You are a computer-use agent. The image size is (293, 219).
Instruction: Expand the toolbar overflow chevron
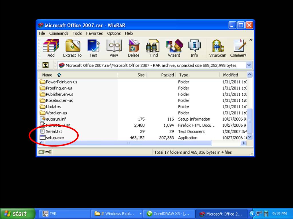pyautogui.click(x=251, y=40)
